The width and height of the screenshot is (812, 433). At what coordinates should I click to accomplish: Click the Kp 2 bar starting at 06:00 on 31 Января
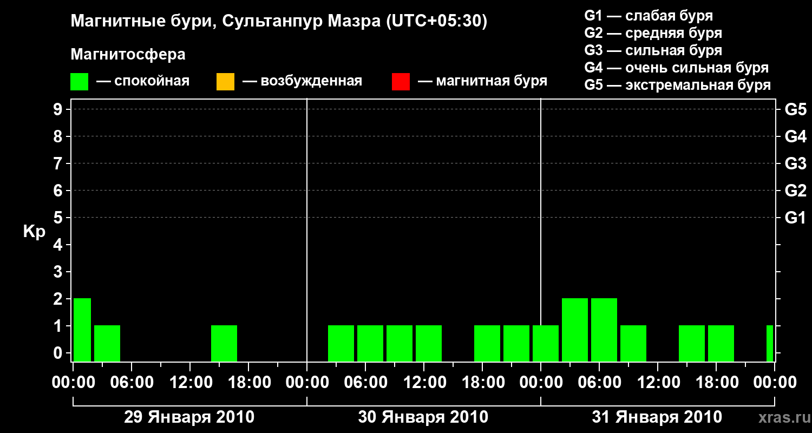point(604,330)
